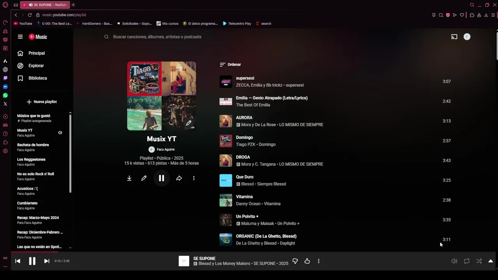Go to the Principal home section
Viewport: 498px width, 280px height.
[x=31, y=53]
